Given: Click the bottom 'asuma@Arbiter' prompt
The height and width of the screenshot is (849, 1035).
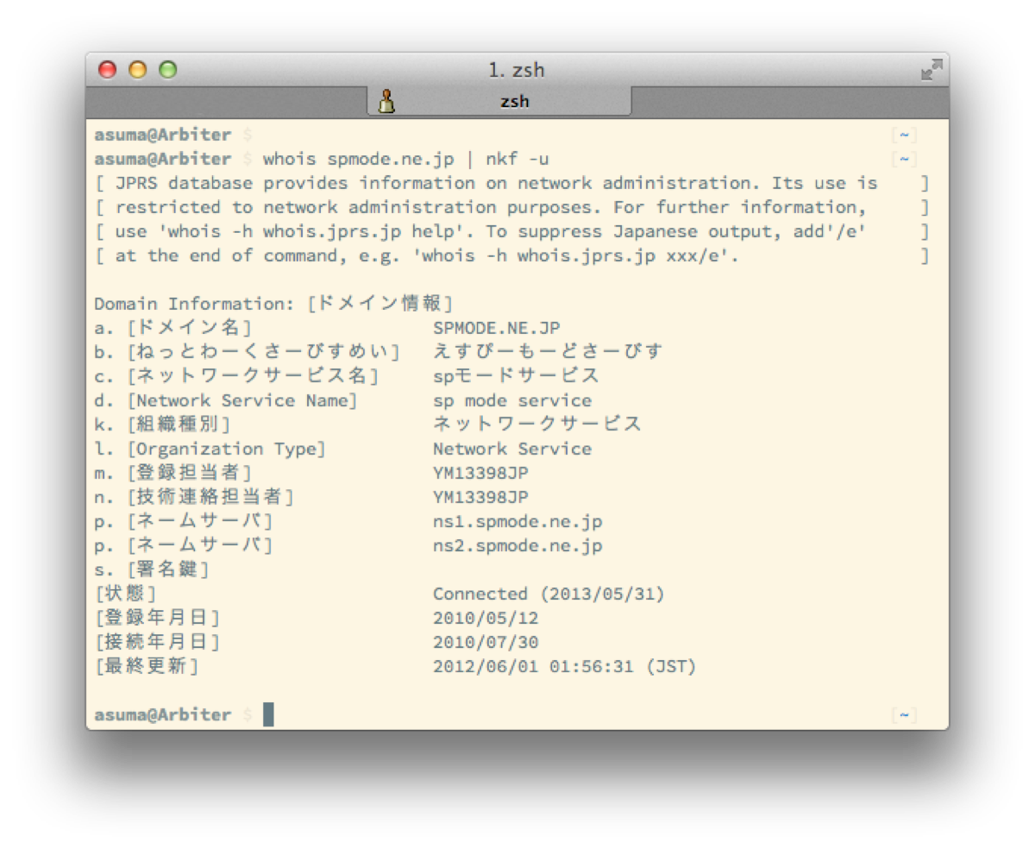Looking at the screenshot, I should click(162, 715).
